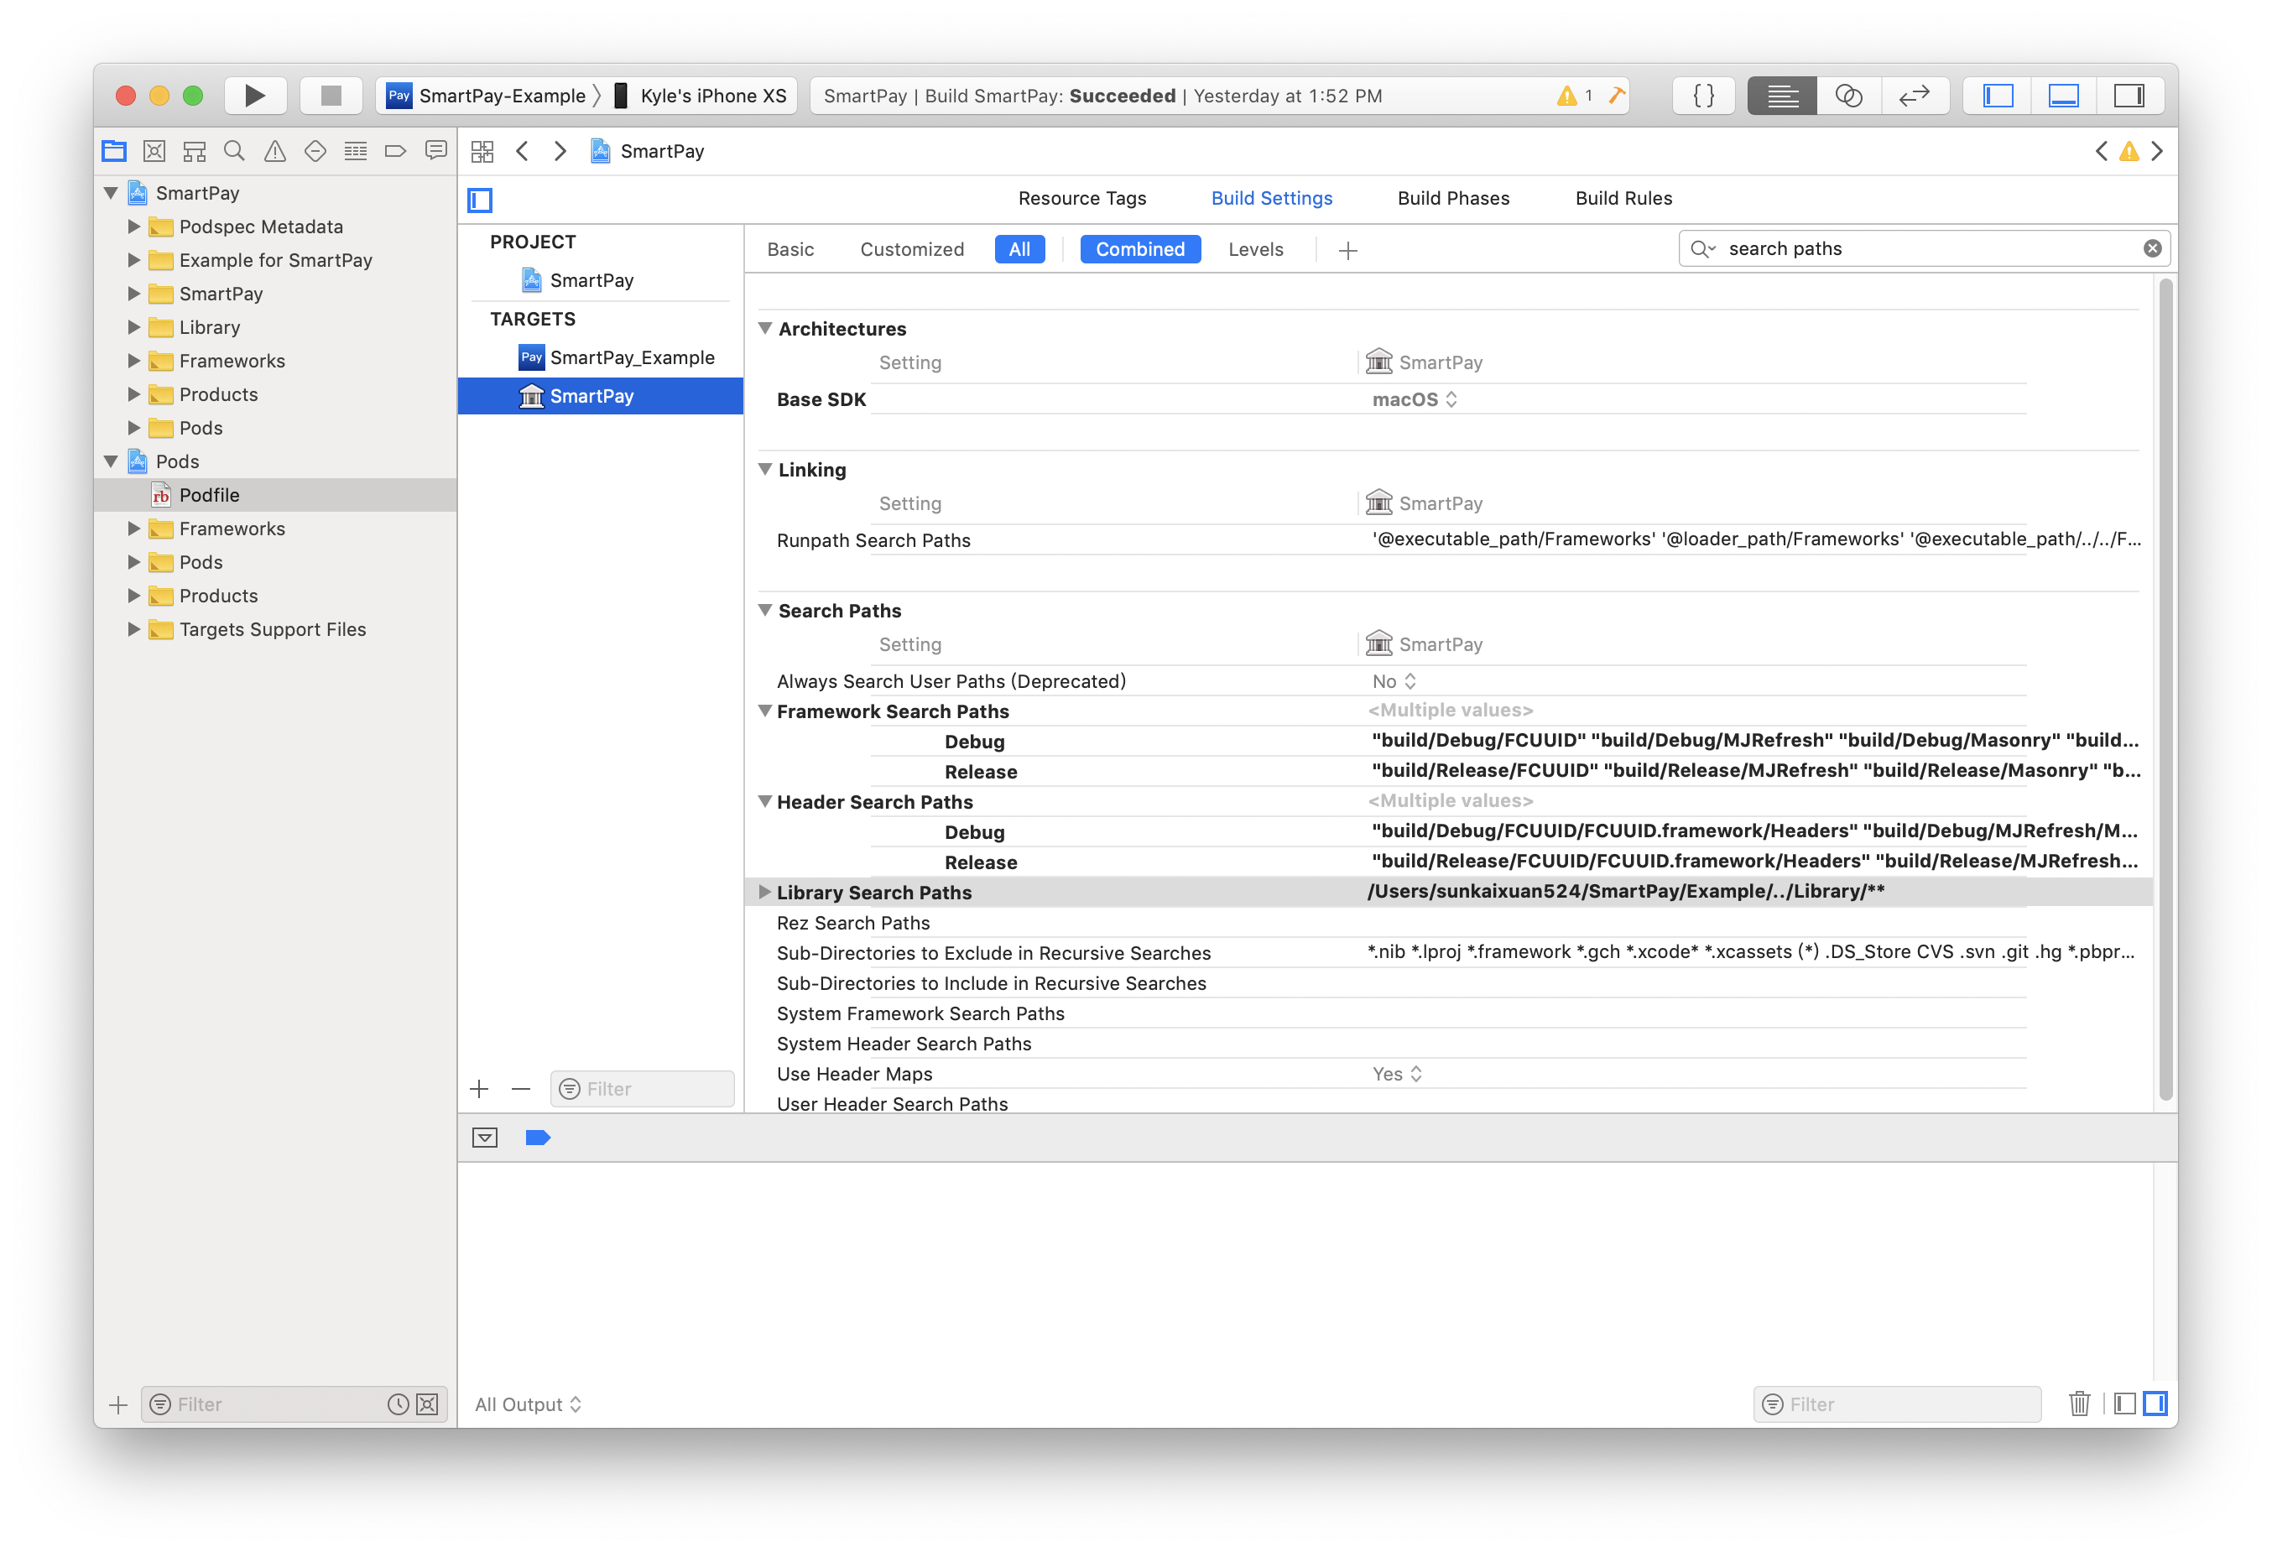Jump to the next issue
This screenshot has width=2272, height=1552.
click(2158, 152)
